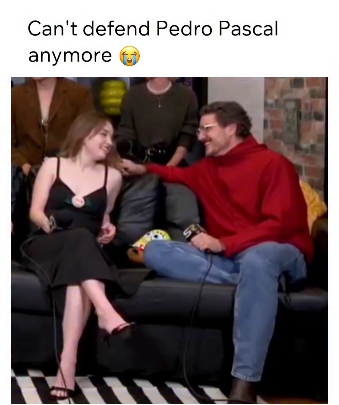The image size is (339, 405).
Task: Click the crying face emoji in caption
Action: pyautogui.click(x=129, y=56)
